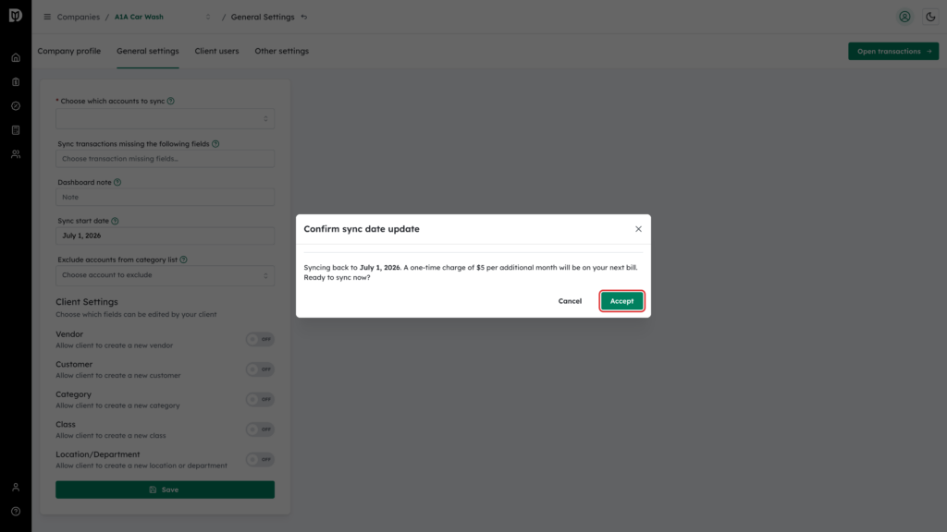Toggle Vendor client creation switch
The height and width of the screenshot is (532, 947).
click(260, 339)
